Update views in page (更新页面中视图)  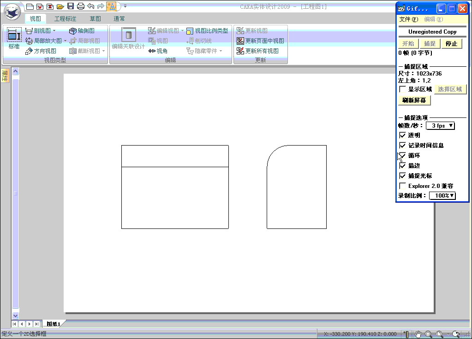point(260,41)
